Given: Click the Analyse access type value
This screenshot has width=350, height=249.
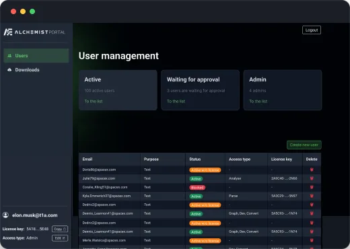Looking at the screenshot, I should [235, 178].
